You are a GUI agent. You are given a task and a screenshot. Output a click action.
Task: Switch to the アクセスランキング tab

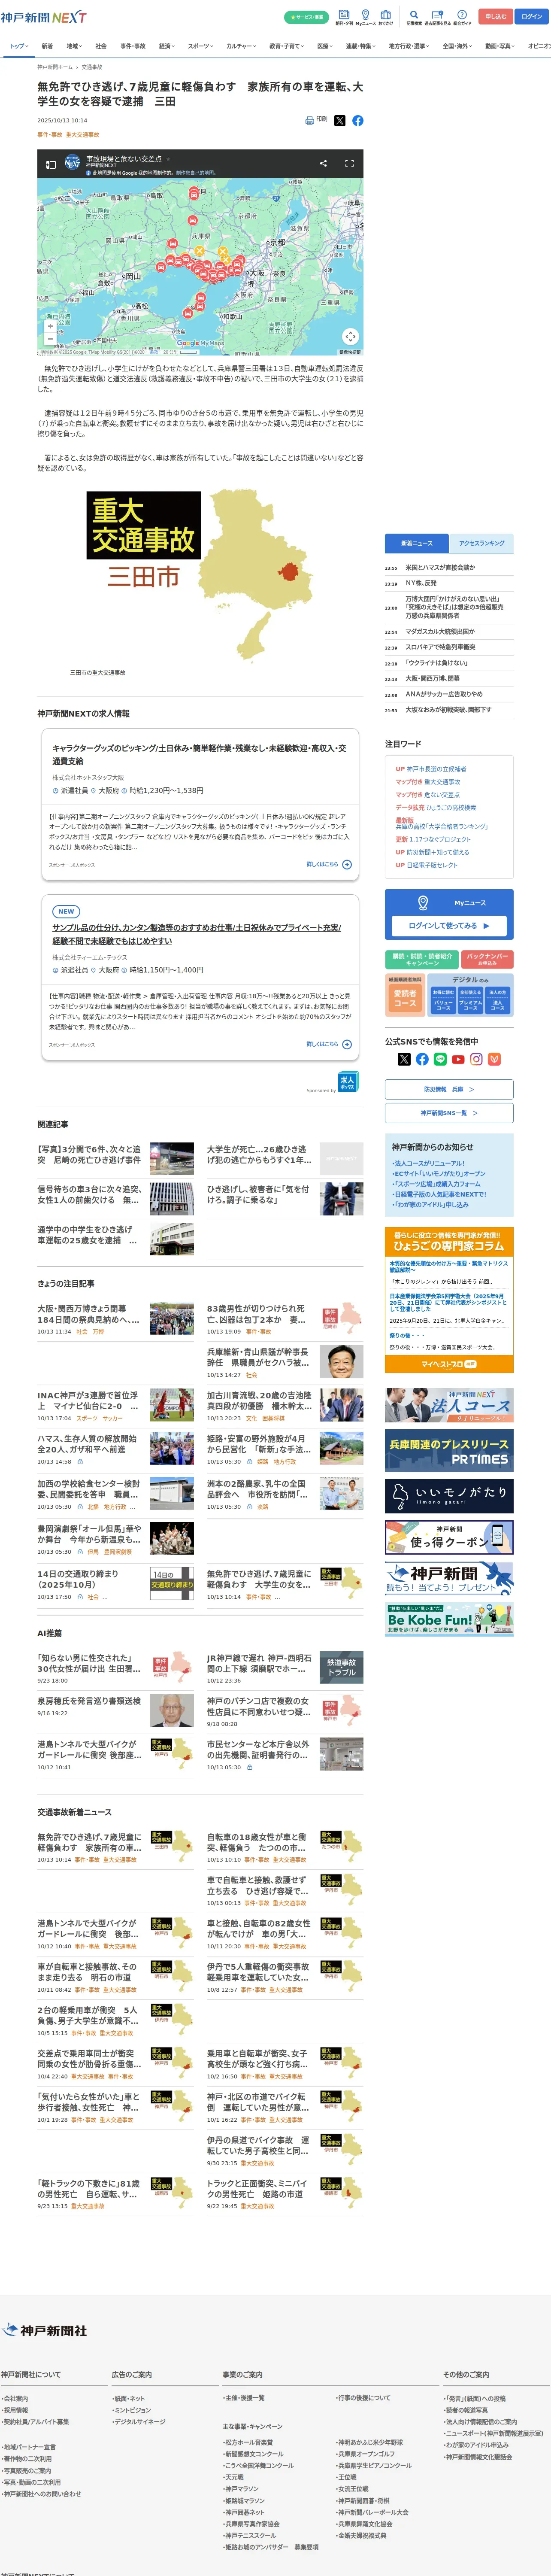pyautogui.click(x=482, y=543)
